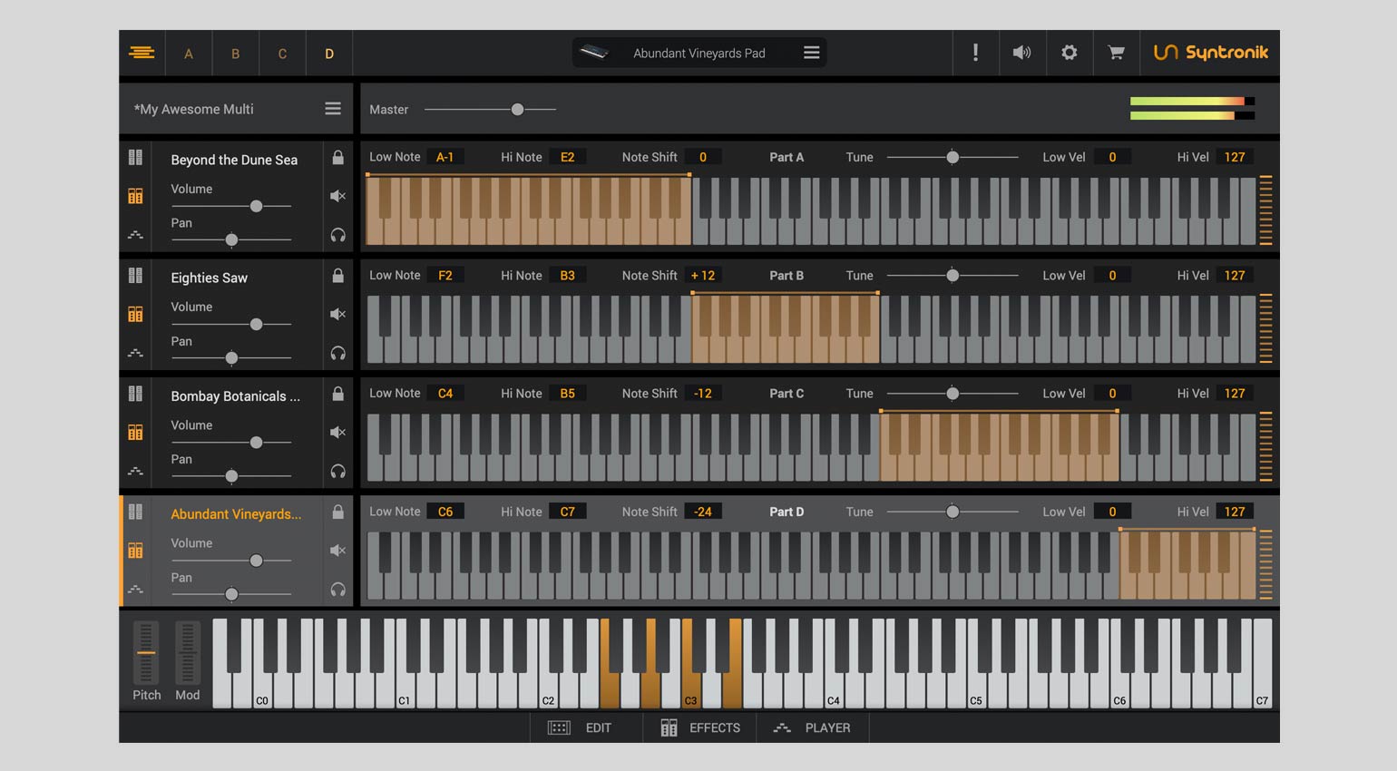Click the Master volume slider

(x=490, y=109)
